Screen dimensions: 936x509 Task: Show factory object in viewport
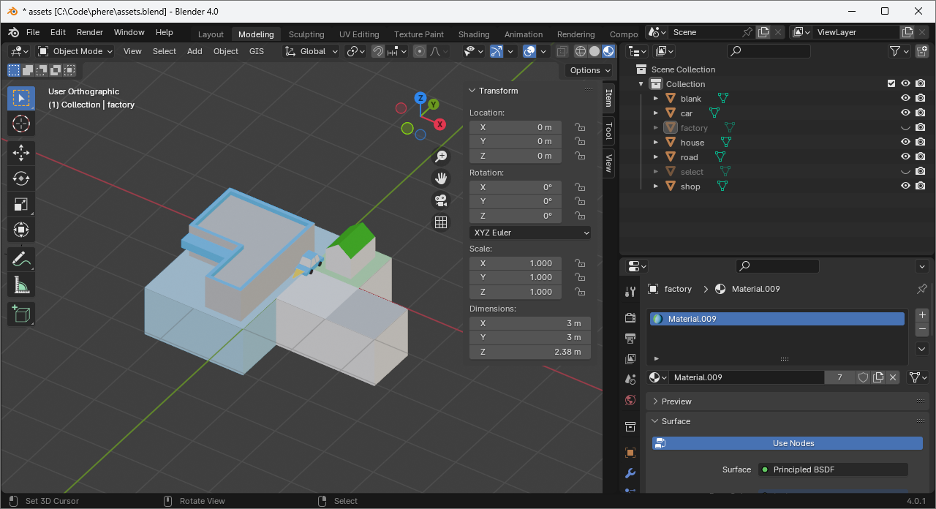pos(905,128)
